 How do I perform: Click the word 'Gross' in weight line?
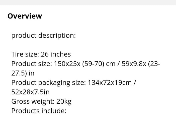[x=20, y=101]
